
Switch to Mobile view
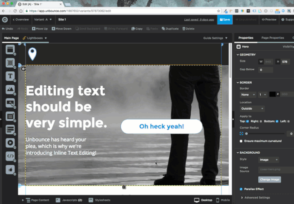(x=223, y=200)
